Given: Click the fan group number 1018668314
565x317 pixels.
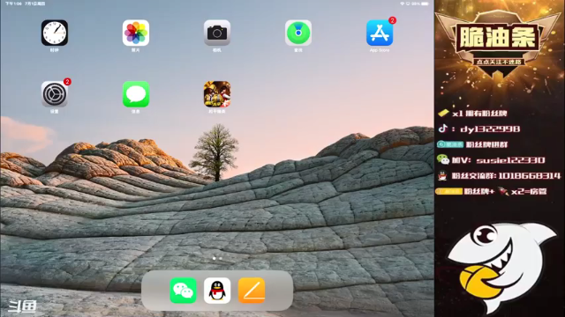Looking at the screenshot, I should tap(530, 176).
